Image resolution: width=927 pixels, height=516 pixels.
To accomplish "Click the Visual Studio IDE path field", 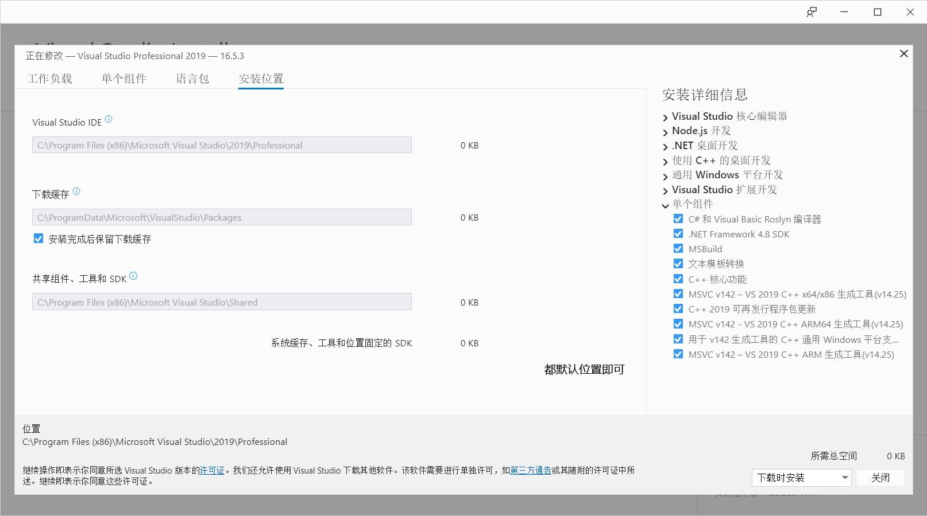I will 222,145.
